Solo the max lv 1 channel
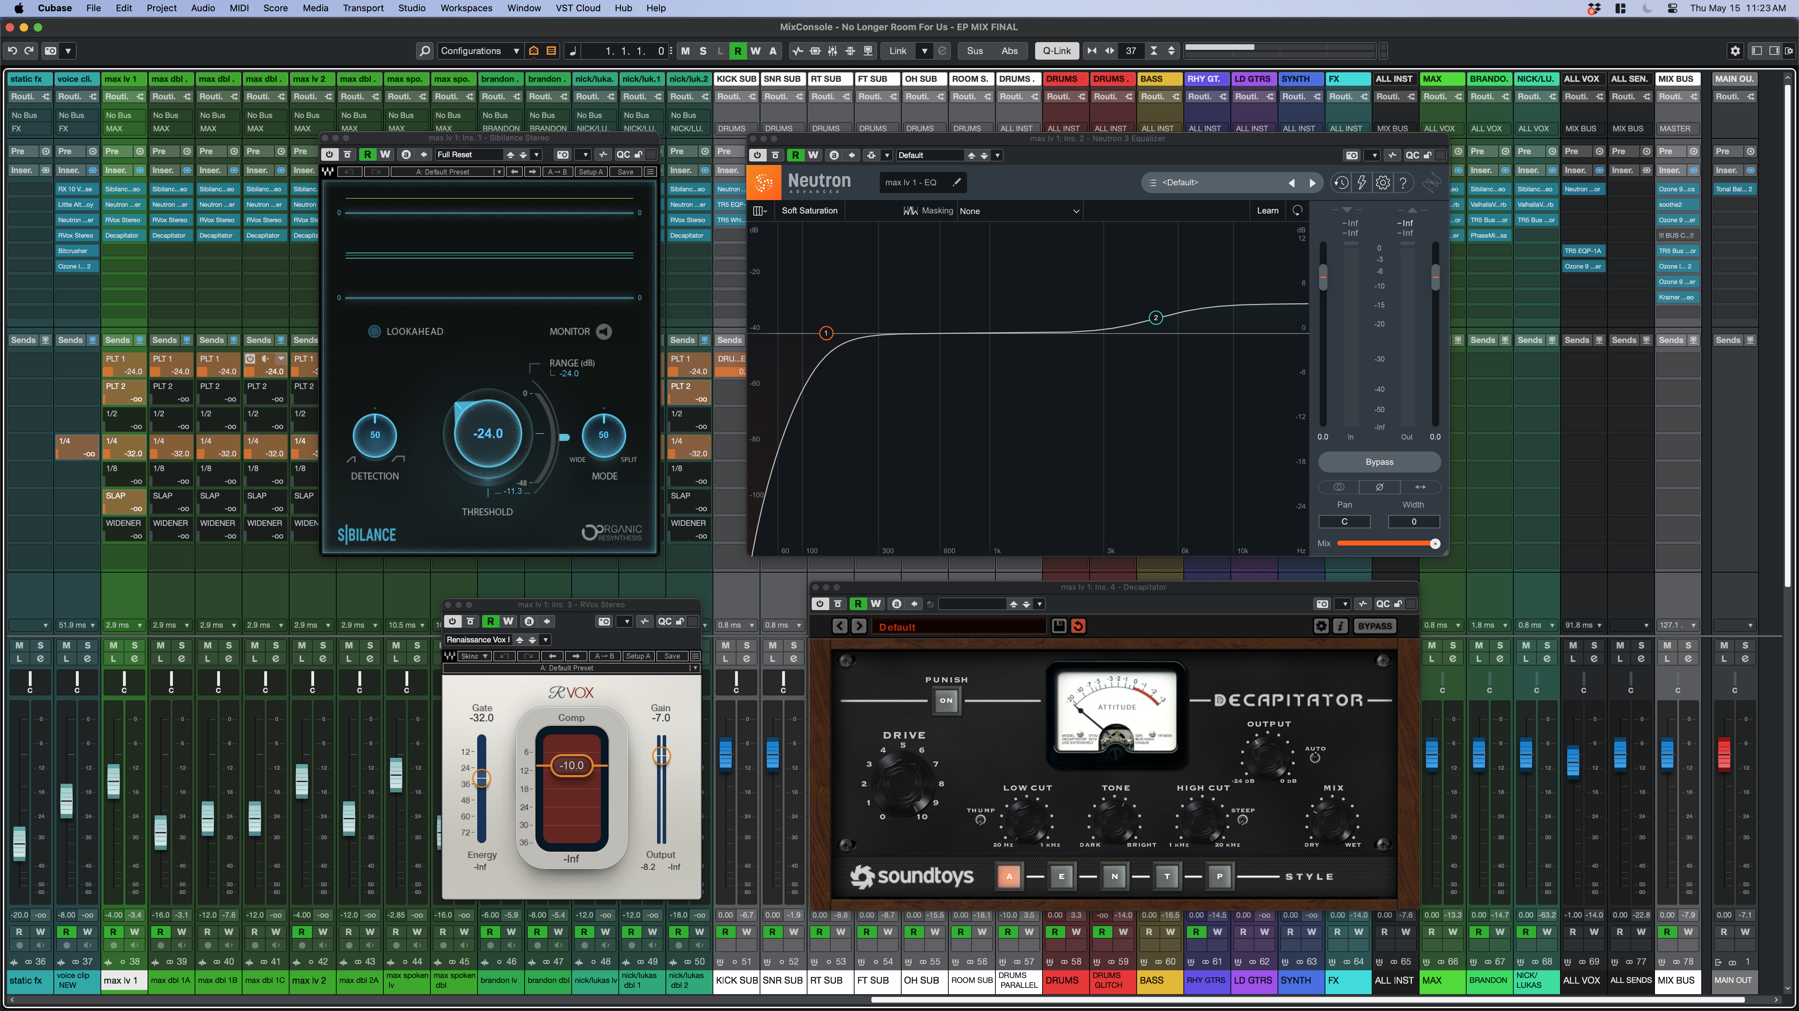Image resolution: width=1799 pixels, height=1011 pixels. point(135,646)
